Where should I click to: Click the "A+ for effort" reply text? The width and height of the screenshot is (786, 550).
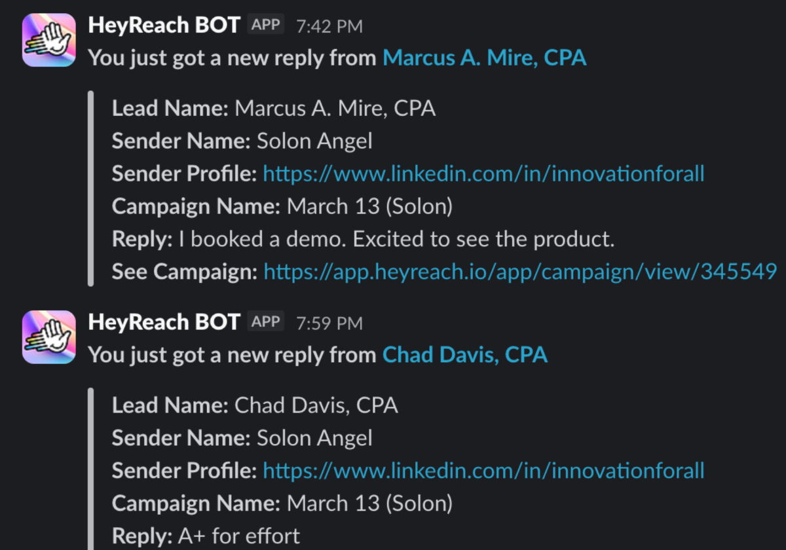pyautogui.click(x=238, y=536)
